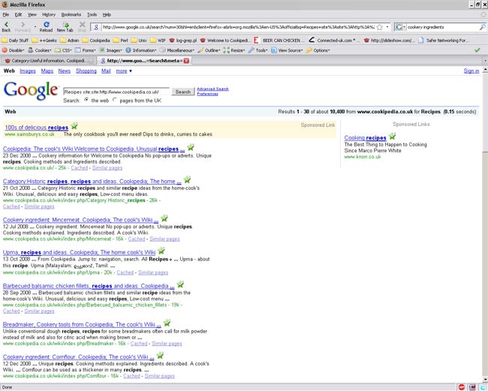Open the Advanced Search link
Image resolution: width=488 pixels, height=391 pixels.
coord(212,89)
